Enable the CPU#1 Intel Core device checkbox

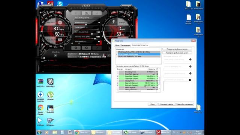coord(117,52)
